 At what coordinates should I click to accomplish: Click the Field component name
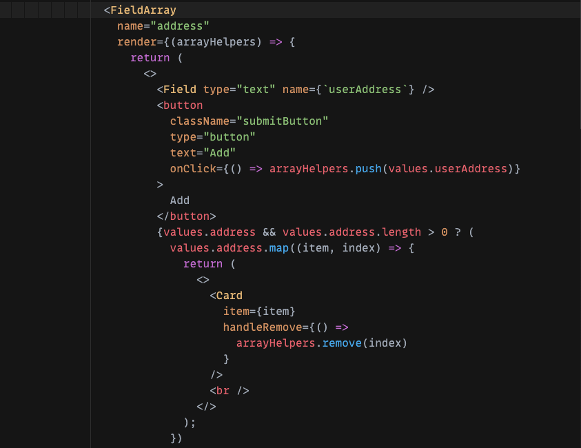tap(180, 90)
